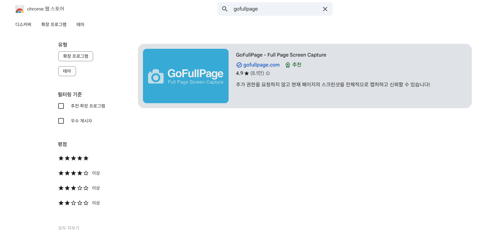
Task: Open the GoFullPage - Full Page Screen Capture title
Action: click(281, 55)
